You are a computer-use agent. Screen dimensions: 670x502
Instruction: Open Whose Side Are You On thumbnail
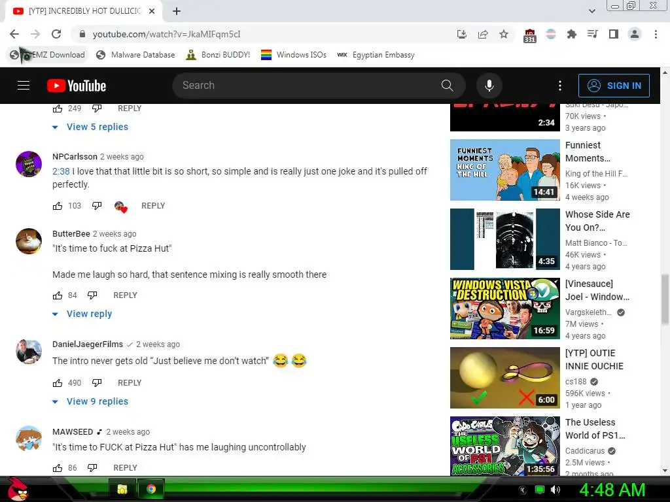504,239
